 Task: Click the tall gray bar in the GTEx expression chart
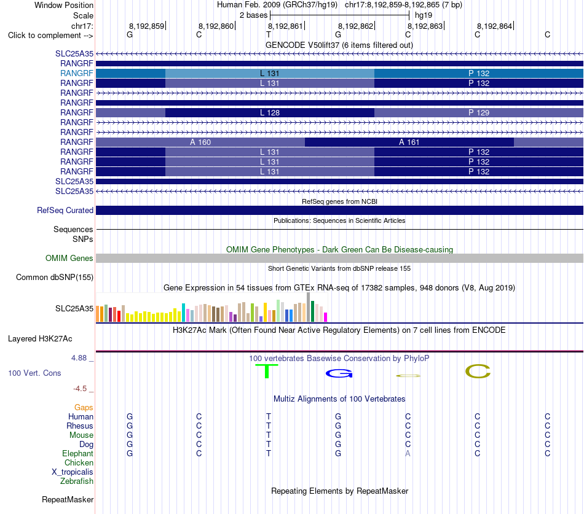click(308, 307)
